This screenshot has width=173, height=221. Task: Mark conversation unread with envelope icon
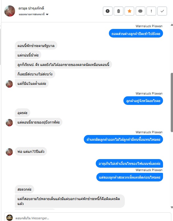click(x=140, y=11)
